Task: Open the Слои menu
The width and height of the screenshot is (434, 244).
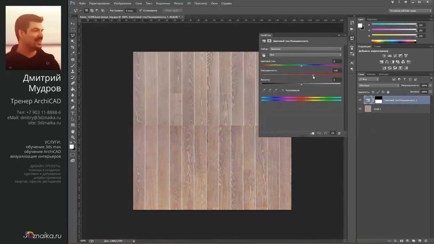Action: coord(139,3)
